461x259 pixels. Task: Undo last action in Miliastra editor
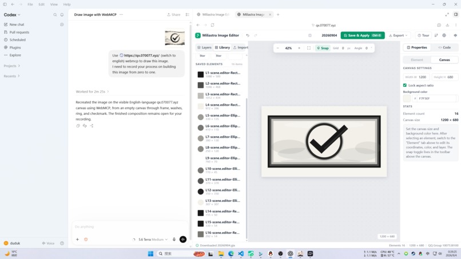248,35
